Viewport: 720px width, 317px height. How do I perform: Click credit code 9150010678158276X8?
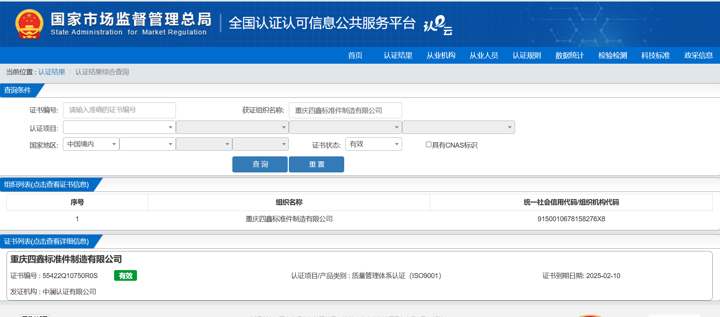[x=571, y=219]
